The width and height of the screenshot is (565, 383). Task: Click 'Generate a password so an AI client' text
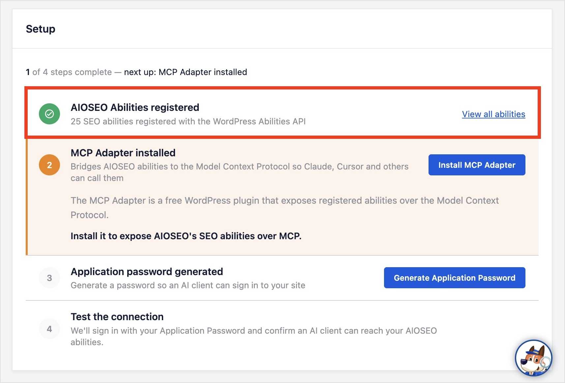(x=188, y=285)
